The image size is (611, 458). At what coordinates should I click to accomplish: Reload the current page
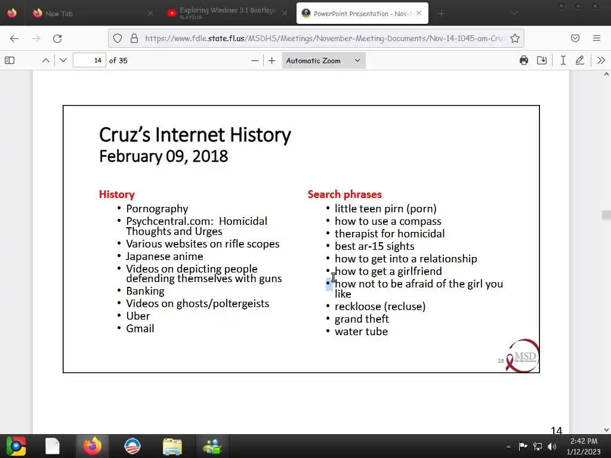coord(57,38)
